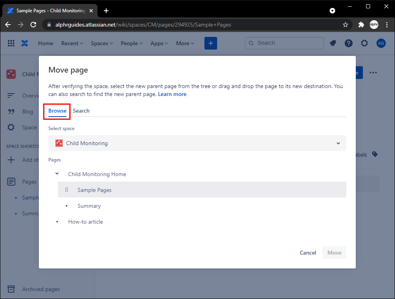The image size is (395, 299).
Task: Open the Select space dropdown
Action: coord(197,143)
